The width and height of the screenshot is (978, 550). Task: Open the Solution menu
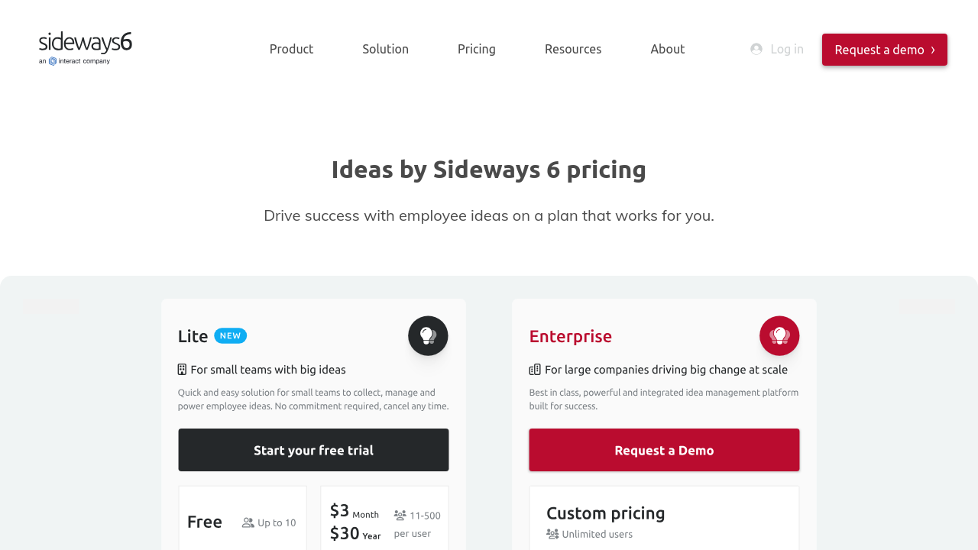click(x=385, y=49)
